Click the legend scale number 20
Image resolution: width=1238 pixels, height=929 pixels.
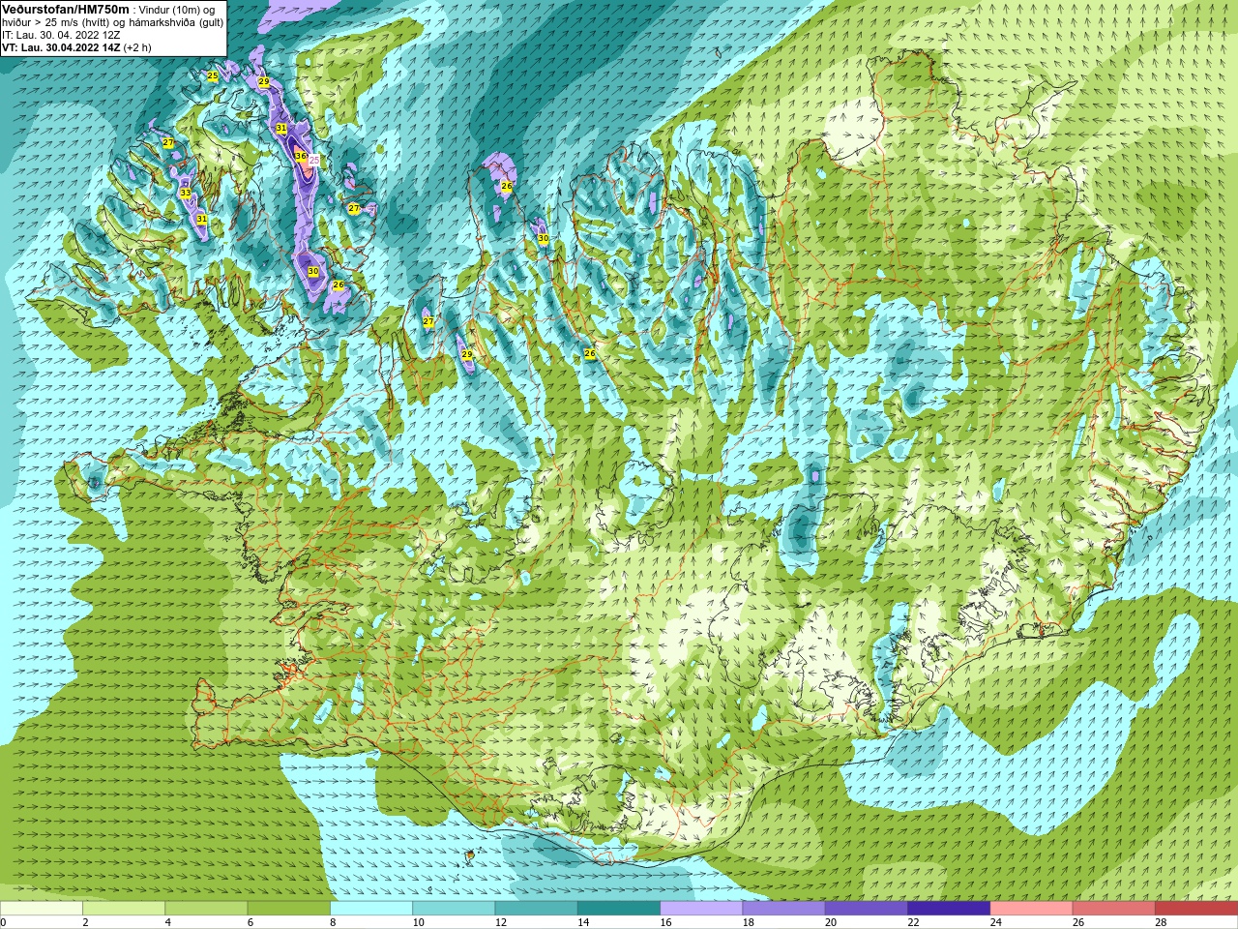pyautogui.click(x=832, y=922)
